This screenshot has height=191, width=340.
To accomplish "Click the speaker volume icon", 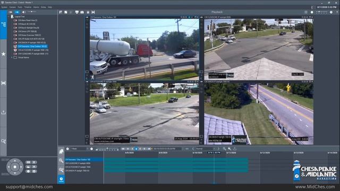I will pyautogui.click(x=23, y=12).
